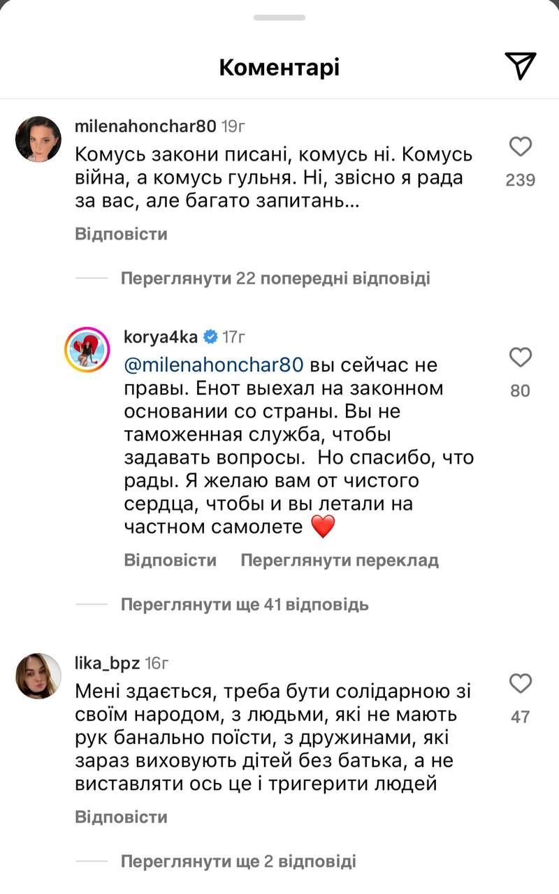Image resolution: width=559 pixels, height=894 pixels.
Task: Grab the sheet drag handle at top
Action: coord(279,18)
